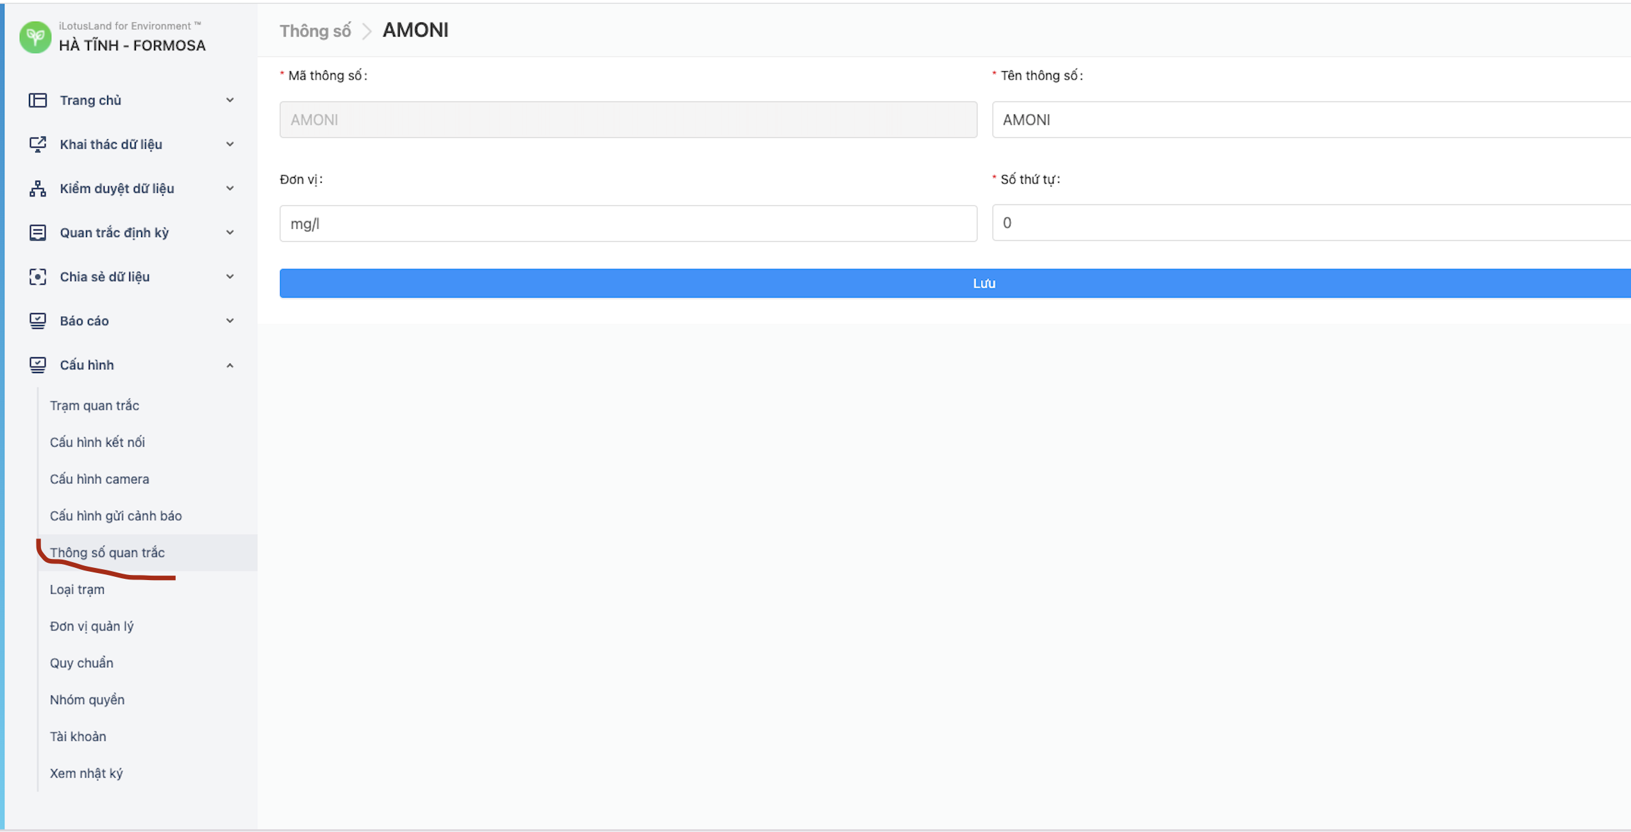Click the Khai thác dữ liệu icon
Viewport: 1631px width, 832px height.
(x=38, y=144)
